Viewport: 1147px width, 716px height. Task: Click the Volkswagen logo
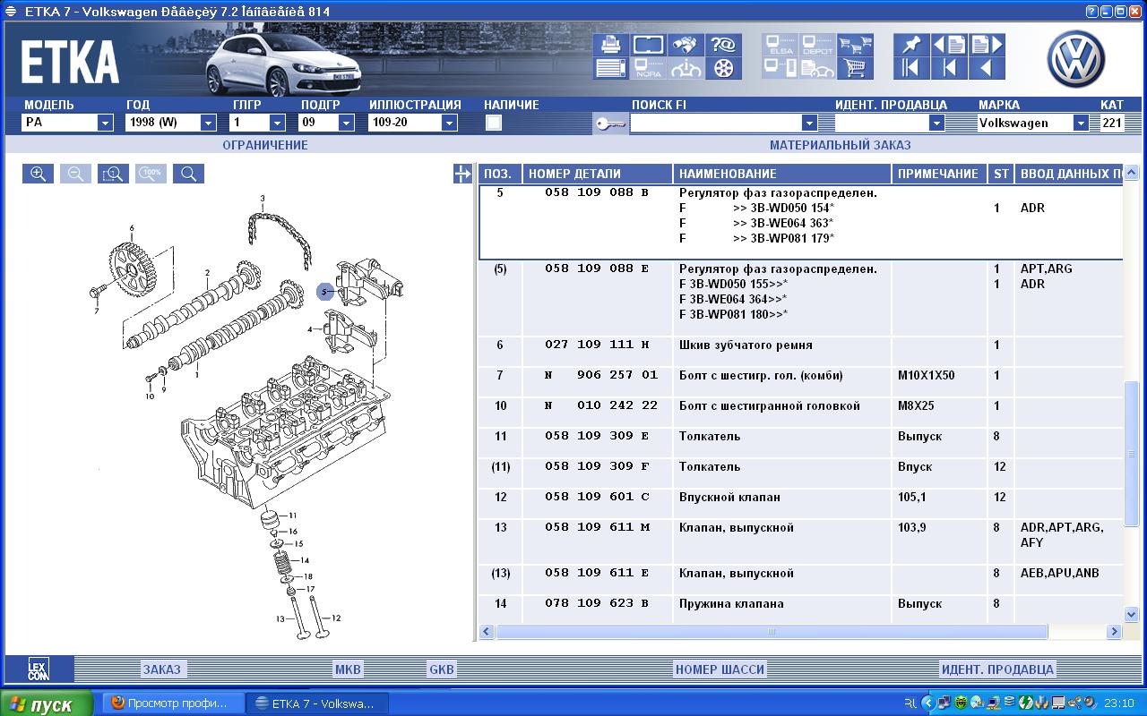(1078, 59)
